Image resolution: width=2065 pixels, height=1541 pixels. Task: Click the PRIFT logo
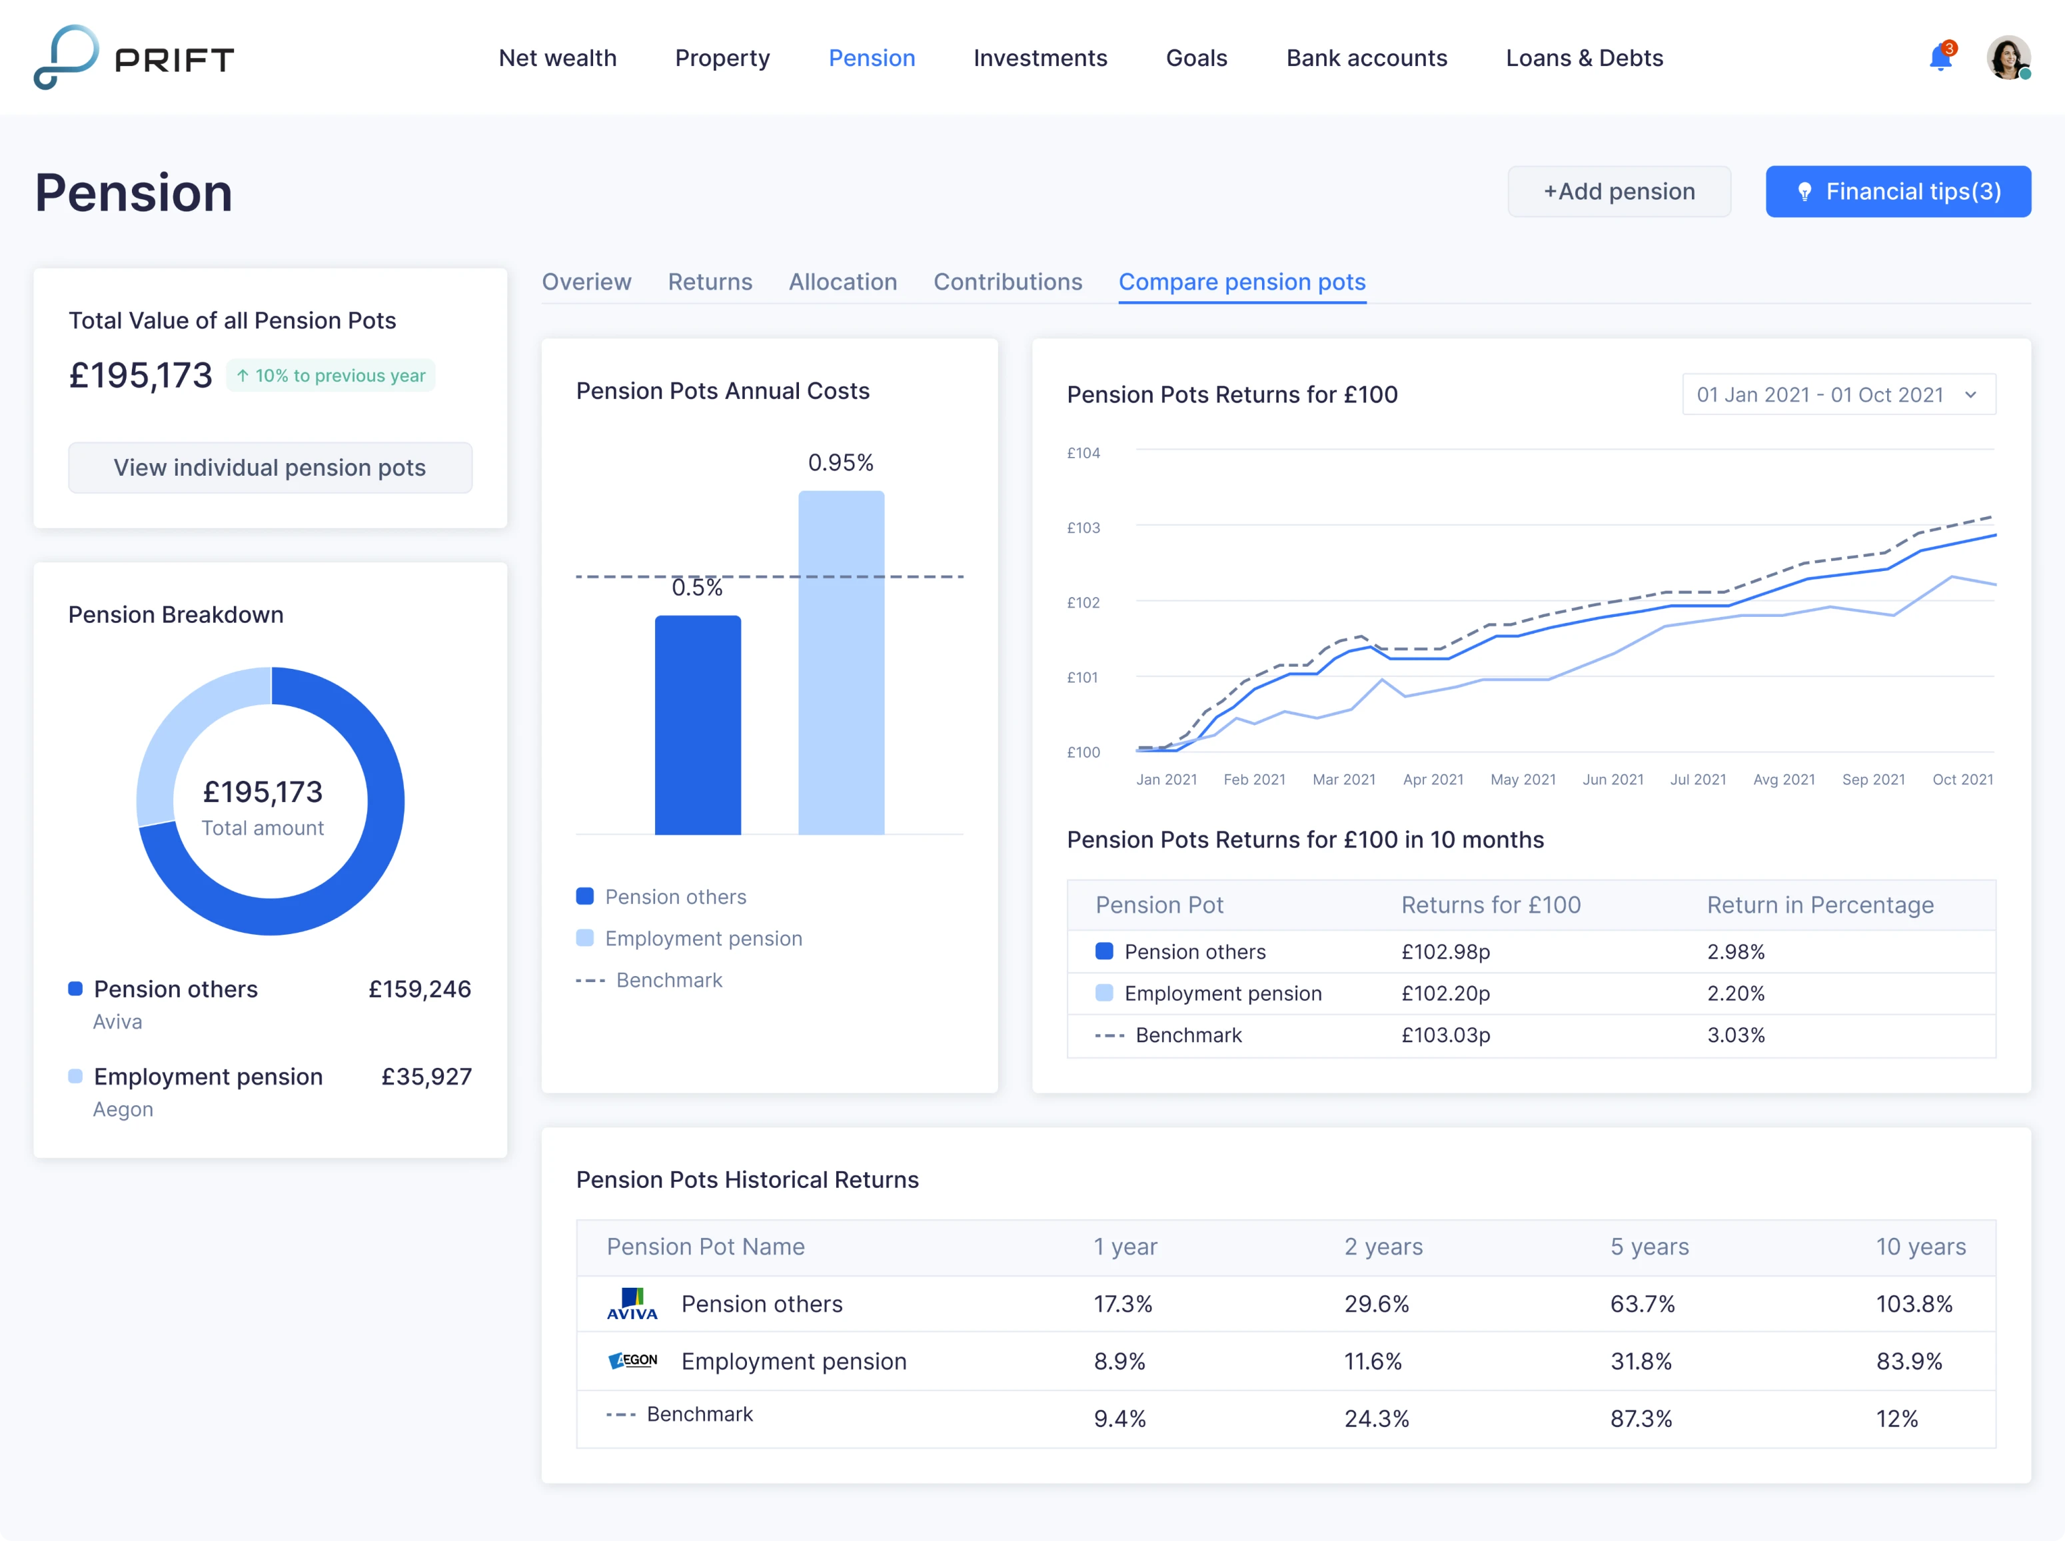pyautogui.click(x=133, y=57)
